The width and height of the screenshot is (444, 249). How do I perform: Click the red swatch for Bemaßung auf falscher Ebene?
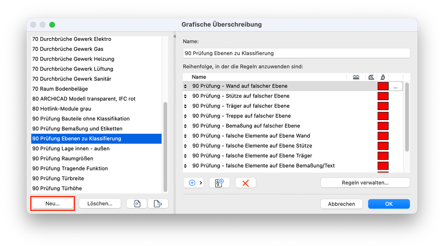(x=383, y=126)
